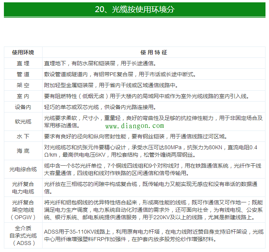Click the www.diangon.com watermark link
This screenshot has height=252, width=269.
(135, 126)
